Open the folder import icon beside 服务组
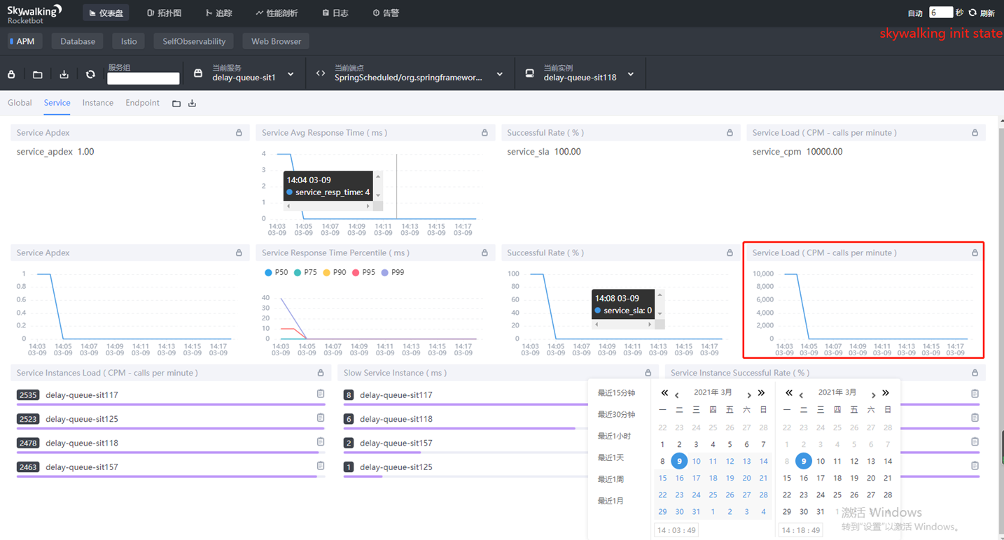Screen dimensions: 1004x540 click(x=38, y=74)
